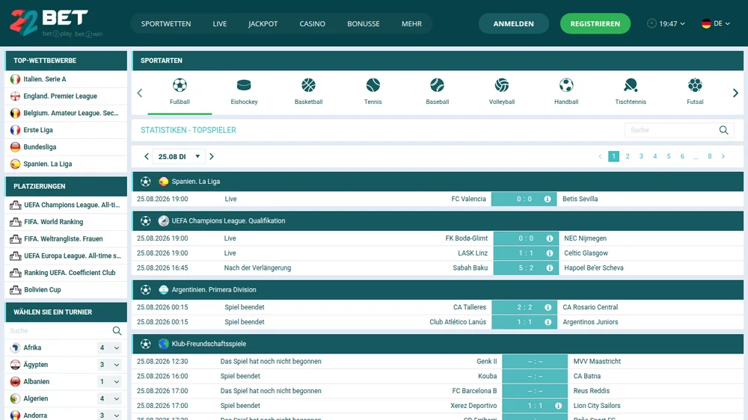Image resolution: width=748 pixels, height=420 pixels.
Task: Open info for Xerez Deportivo match
Action: (x=558, y=406)
